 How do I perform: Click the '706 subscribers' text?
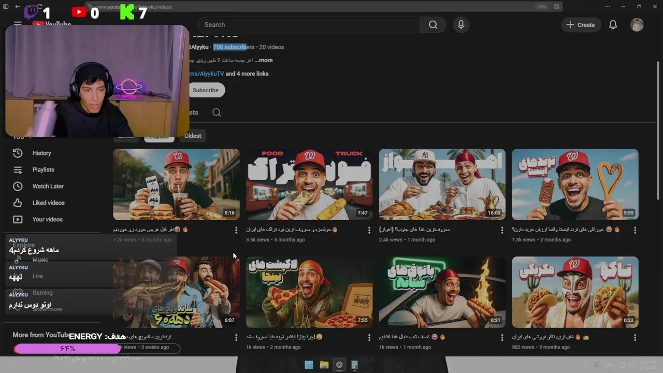234,47
